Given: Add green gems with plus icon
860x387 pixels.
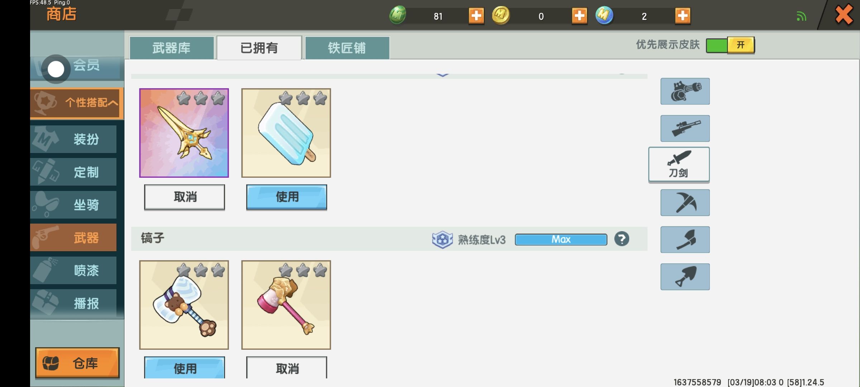Looking at the screenshot, I should click(476, 16).
